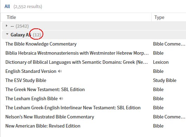The image size is (186, 137).
Task: Sort by the Title column header
Action: coord(11,18)
